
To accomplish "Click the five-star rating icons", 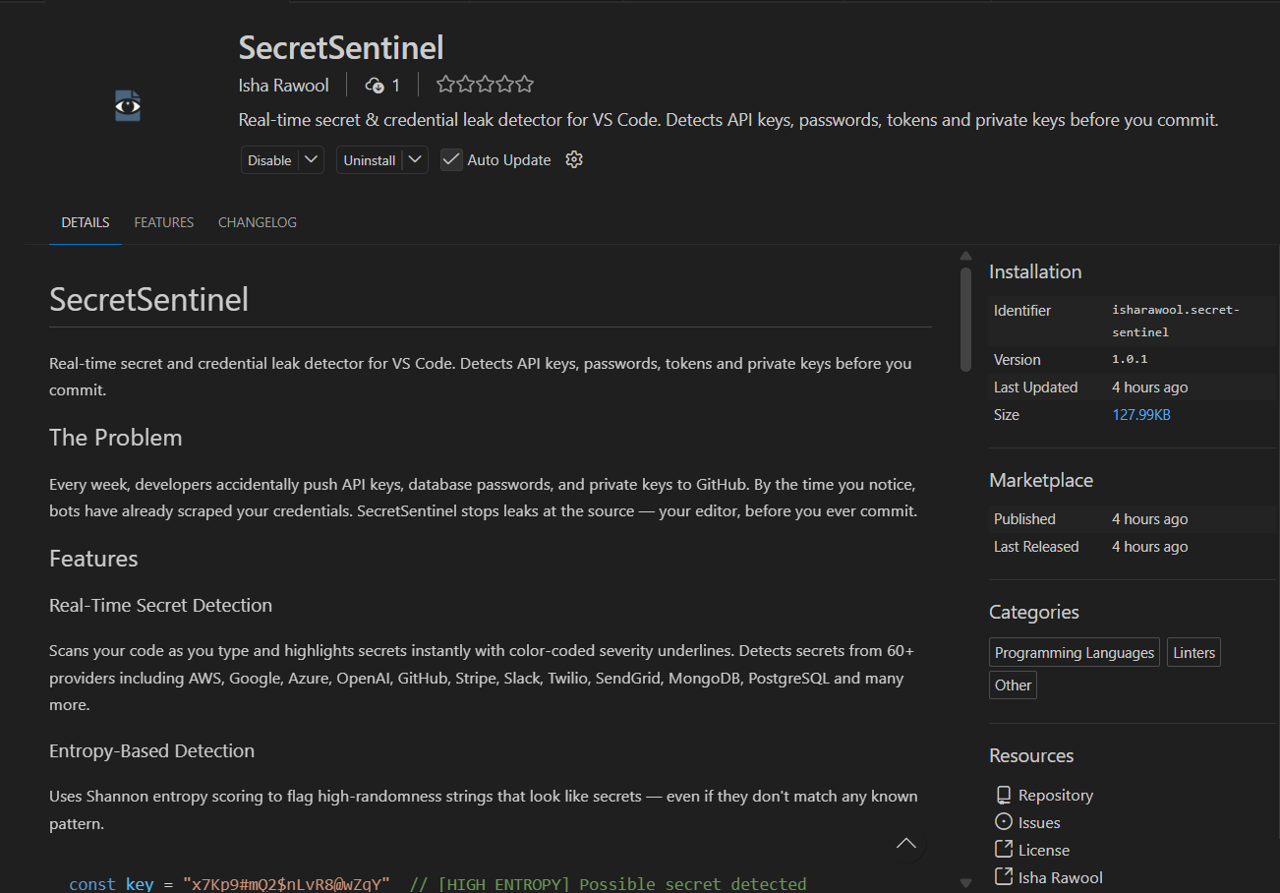I will click(485, 85).
